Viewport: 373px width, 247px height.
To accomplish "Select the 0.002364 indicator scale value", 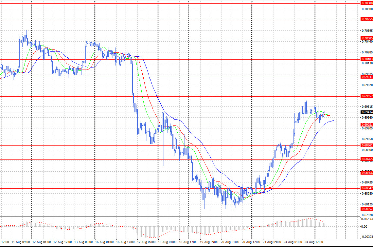I will click(x=367, y=219).
